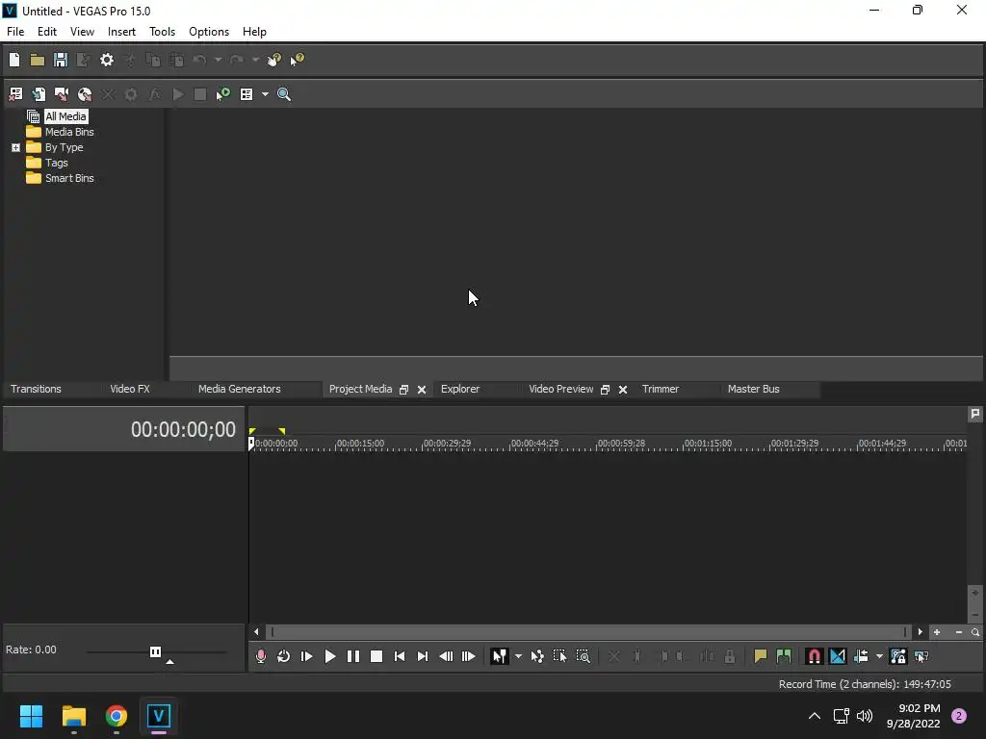
Task: Click the What's This Help cursor icon
Action: (x=297, y=60)
